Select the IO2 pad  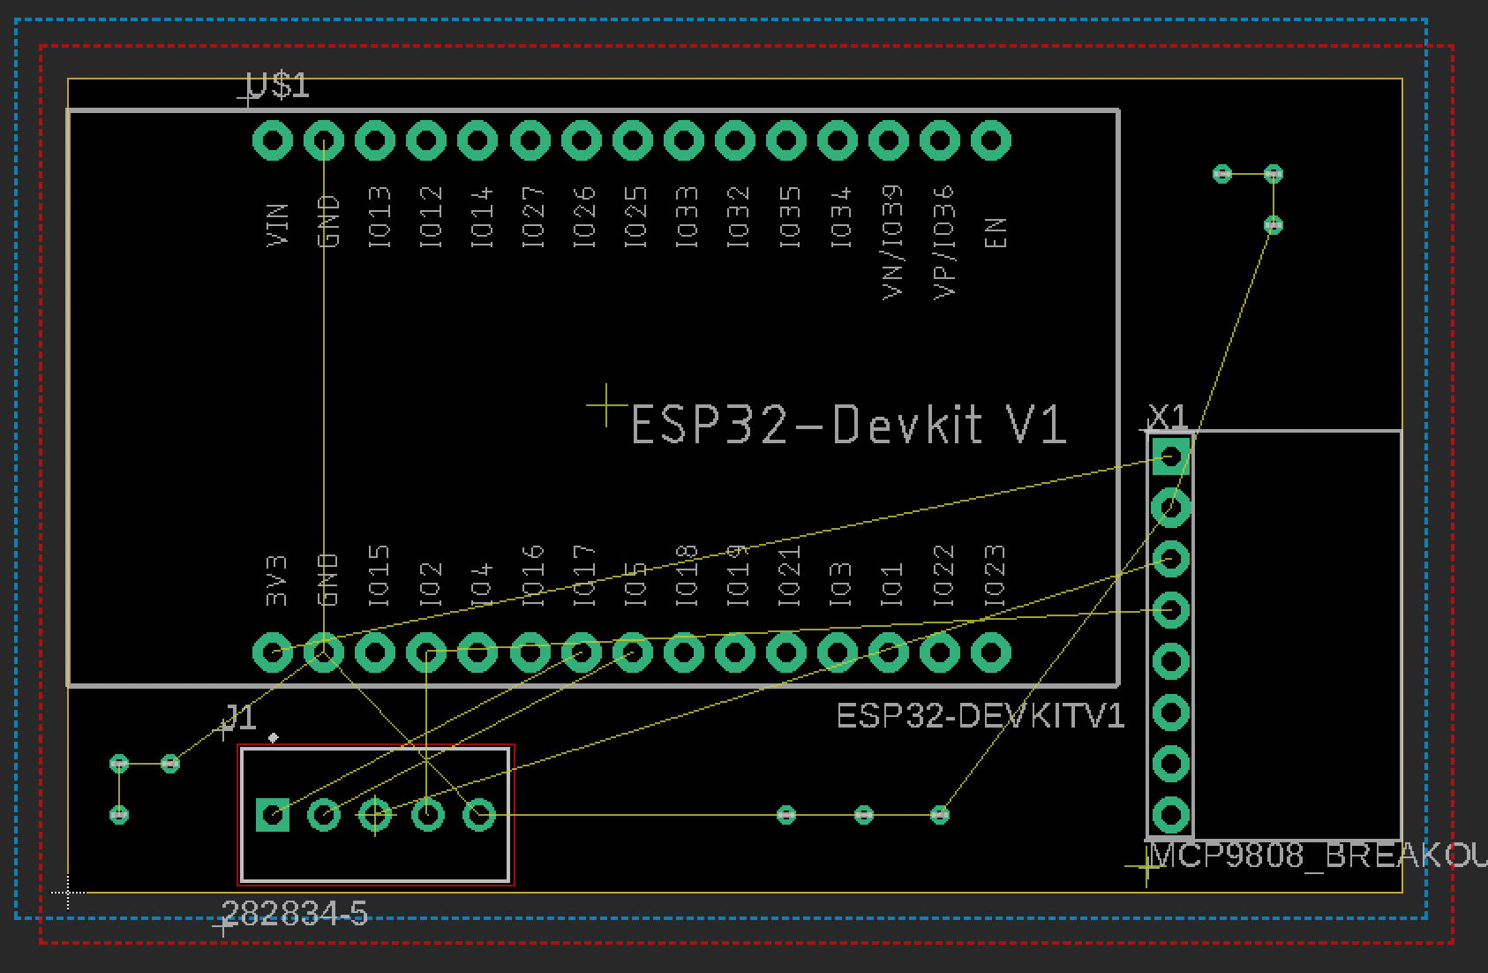pos(426,653)
